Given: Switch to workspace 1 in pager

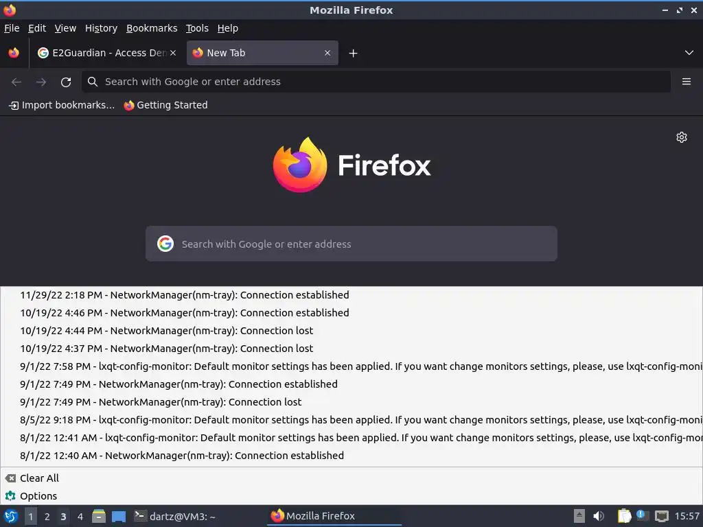Looking at the screenshot, I should 30,516.
